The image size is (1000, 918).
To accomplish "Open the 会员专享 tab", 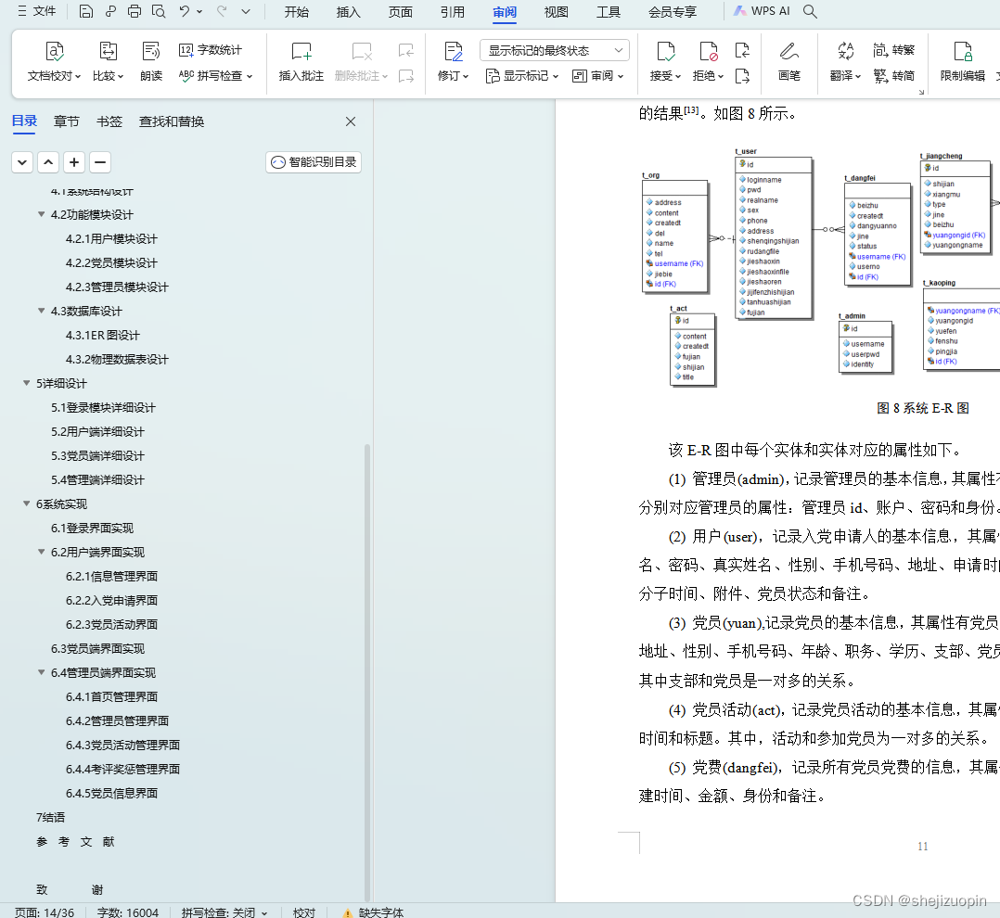I will 673,12.
